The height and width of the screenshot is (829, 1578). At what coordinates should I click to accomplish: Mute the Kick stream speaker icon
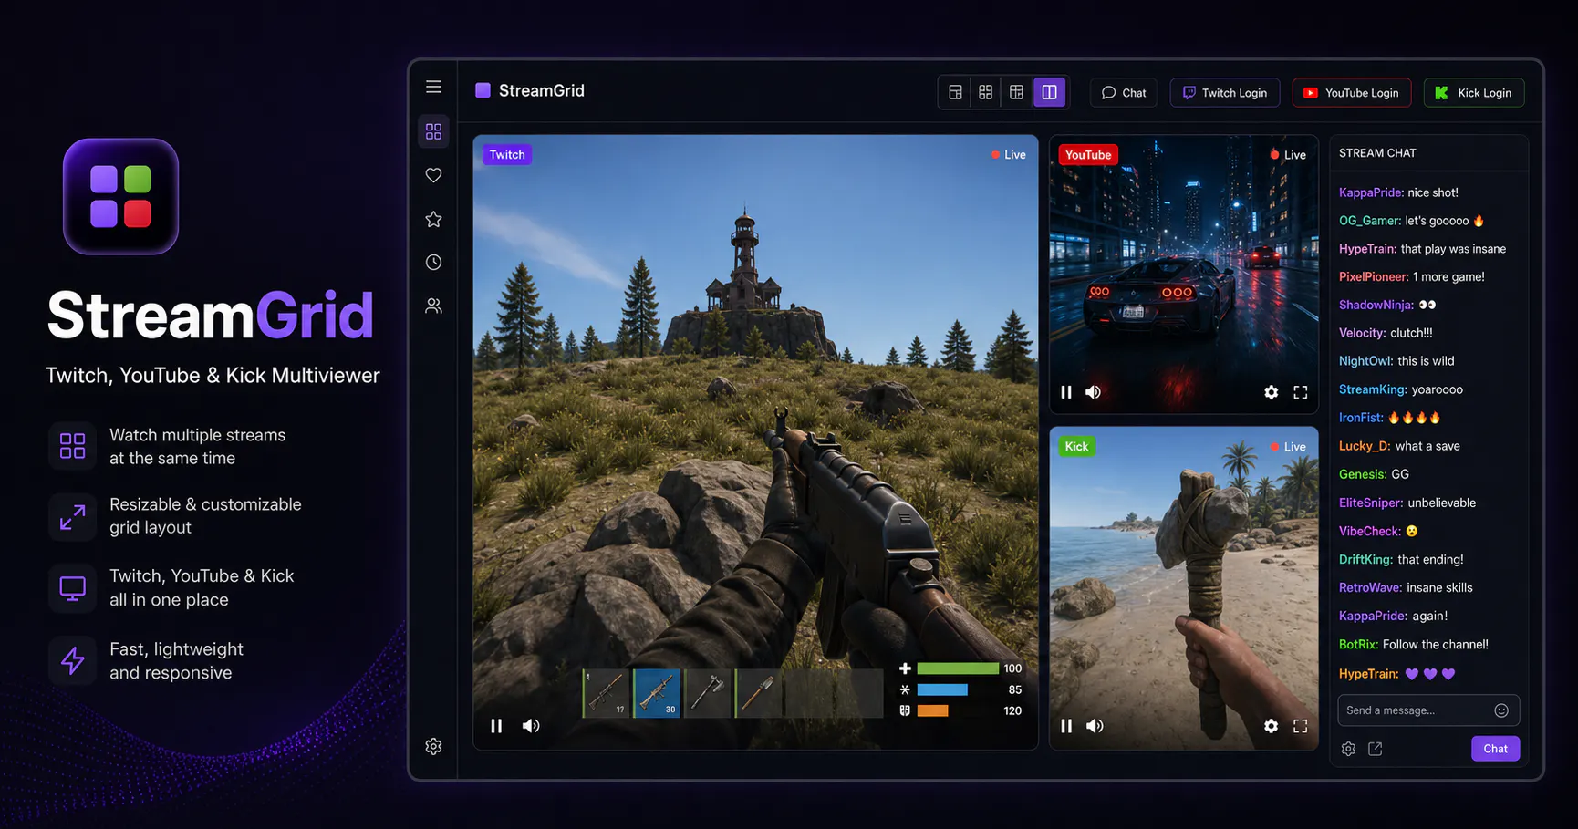(1095, 726)
